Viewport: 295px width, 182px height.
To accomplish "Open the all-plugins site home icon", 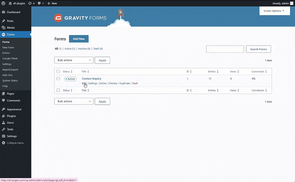I will (x=10, y=3).
